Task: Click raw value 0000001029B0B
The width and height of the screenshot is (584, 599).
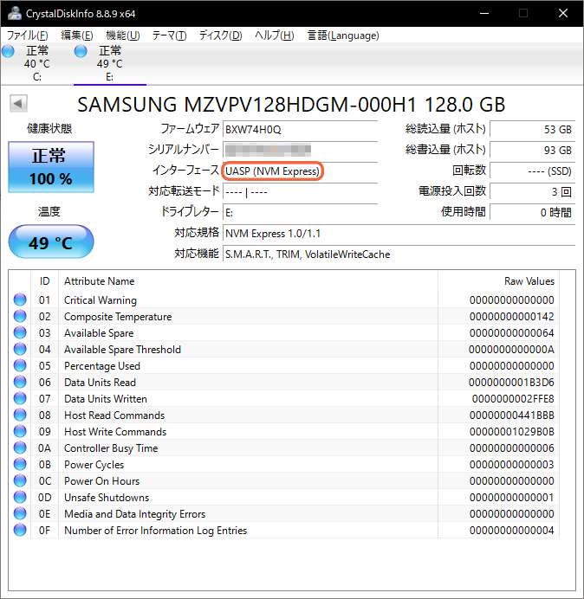Action: point(512,432)
